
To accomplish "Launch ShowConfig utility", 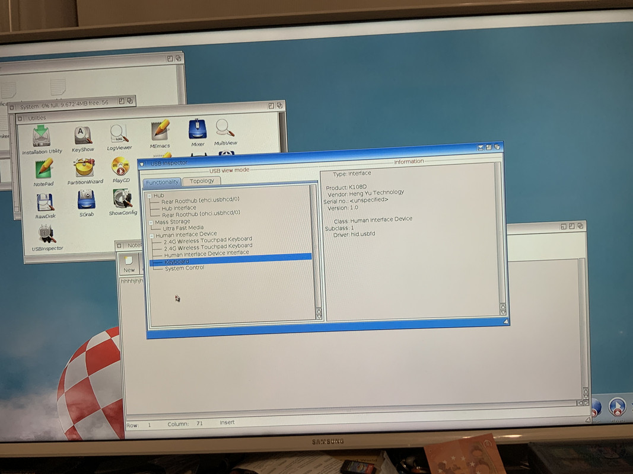I will point(123,201).
